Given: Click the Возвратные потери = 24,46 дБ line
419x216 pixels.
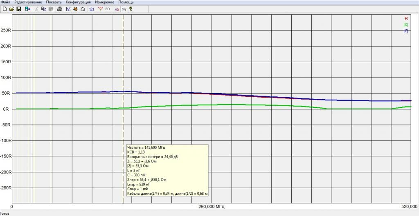Looking at the screenshot, I should [153, 157].
